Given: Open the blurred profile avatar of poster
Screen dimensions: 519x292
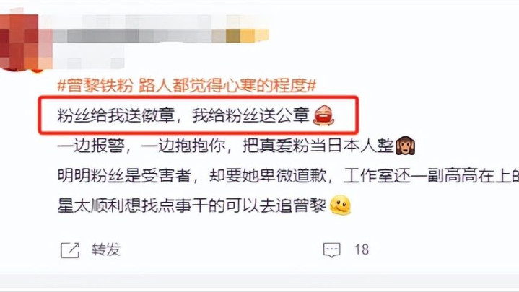Looking at the screenshot, I should coord(20,40).
